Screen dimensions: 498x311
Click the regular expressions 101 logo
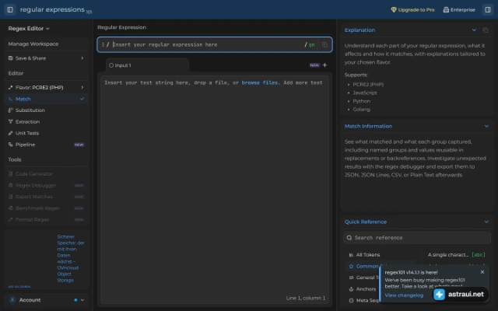(x=56, y=10)
